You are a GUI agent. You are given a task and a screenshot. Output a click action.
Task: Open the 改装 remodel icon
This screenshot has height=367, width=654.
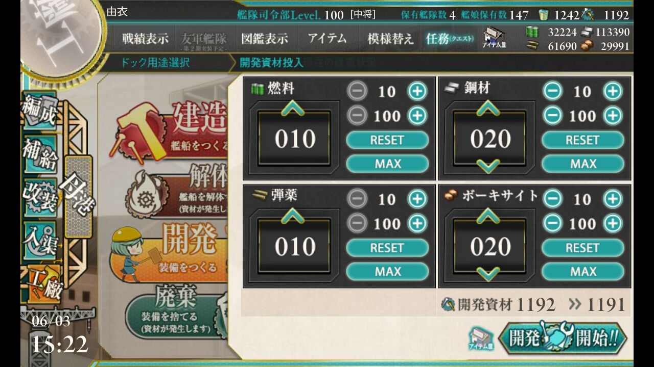tap(39, 197)
